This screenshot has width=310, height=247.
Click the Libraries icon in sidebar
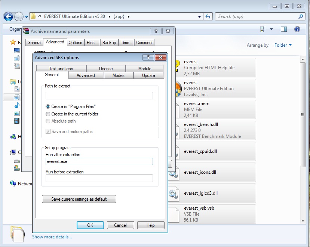tap(13, 81)
